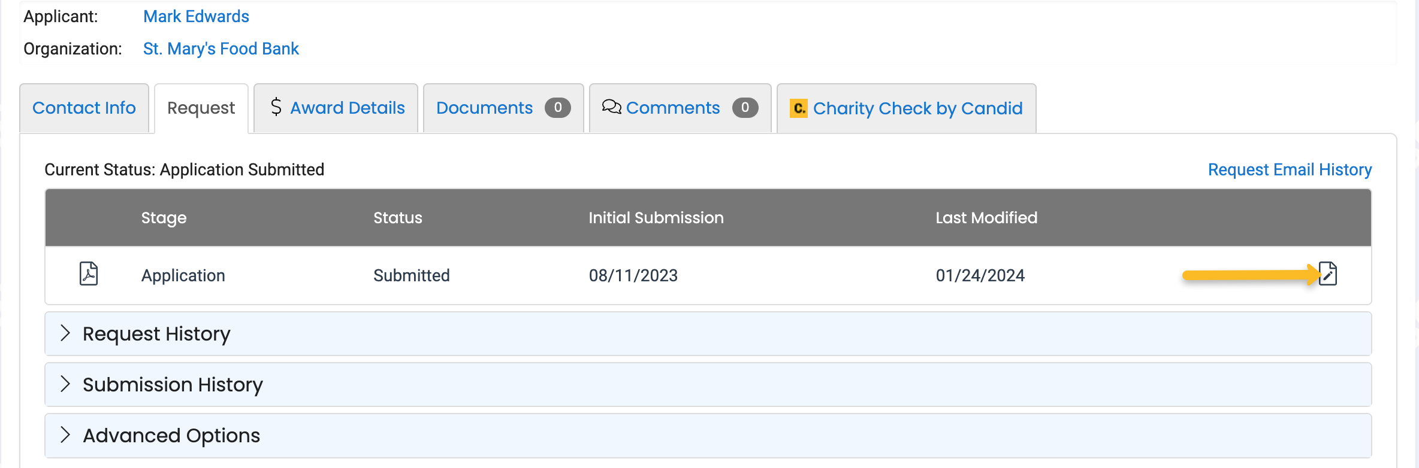Click the dollar sign Award Details icon

click(276, 107)
